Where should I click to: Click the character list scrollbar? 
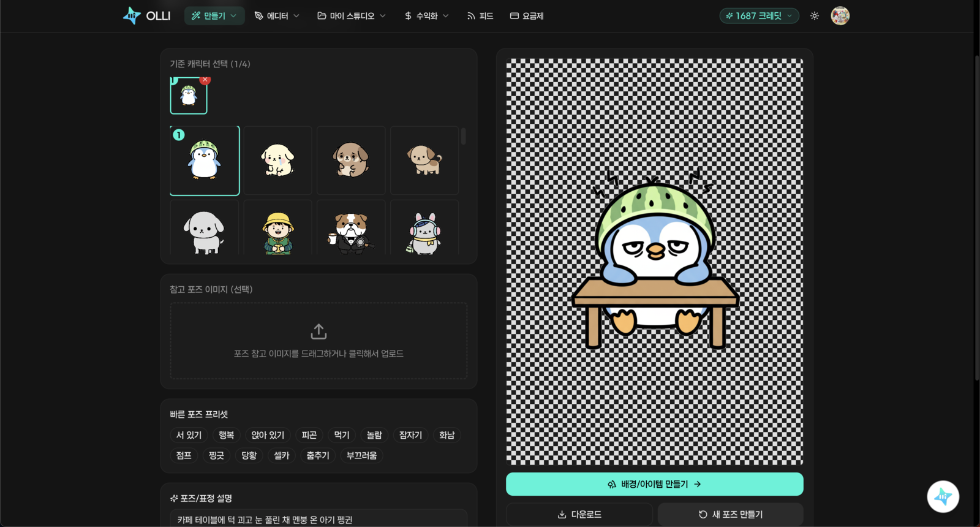(463, 136)
